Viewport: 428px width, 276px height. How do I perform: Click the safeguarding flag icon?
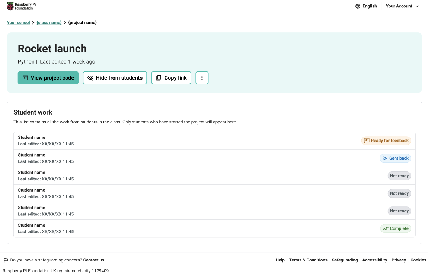(x=6, y=260)
